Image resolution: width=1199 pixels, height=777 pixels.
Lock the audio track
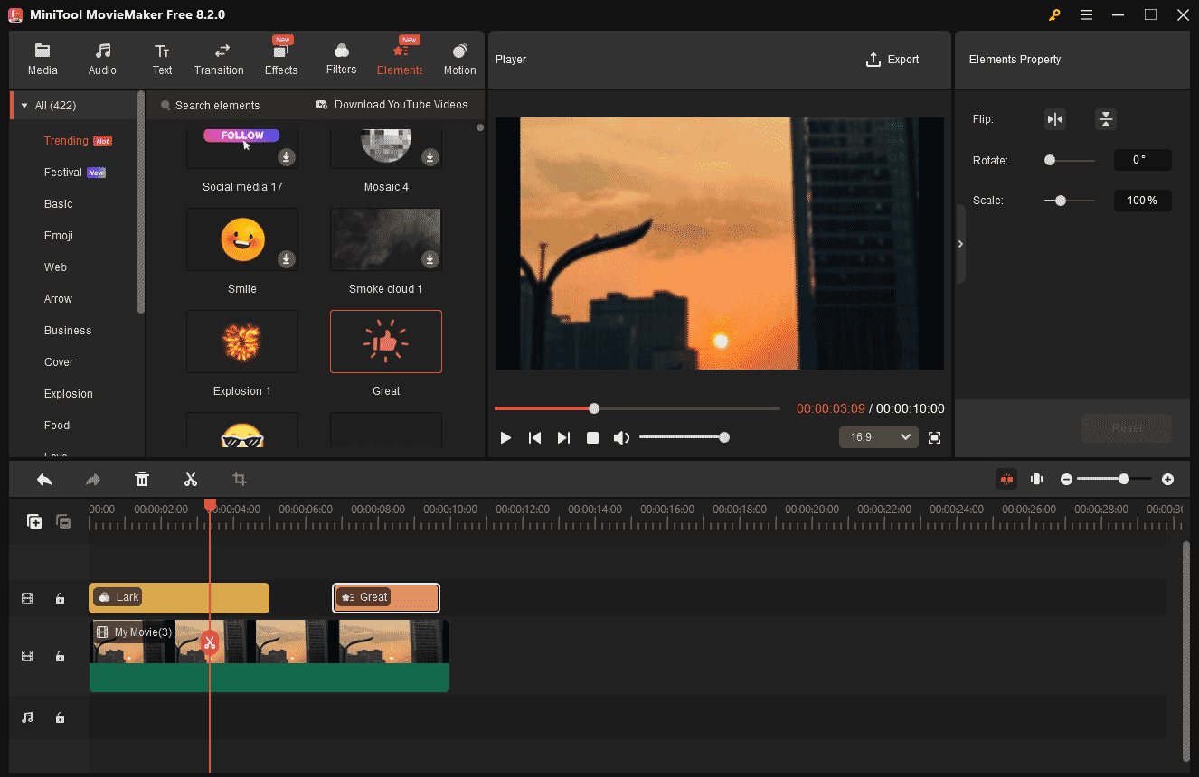click(60, 717)
